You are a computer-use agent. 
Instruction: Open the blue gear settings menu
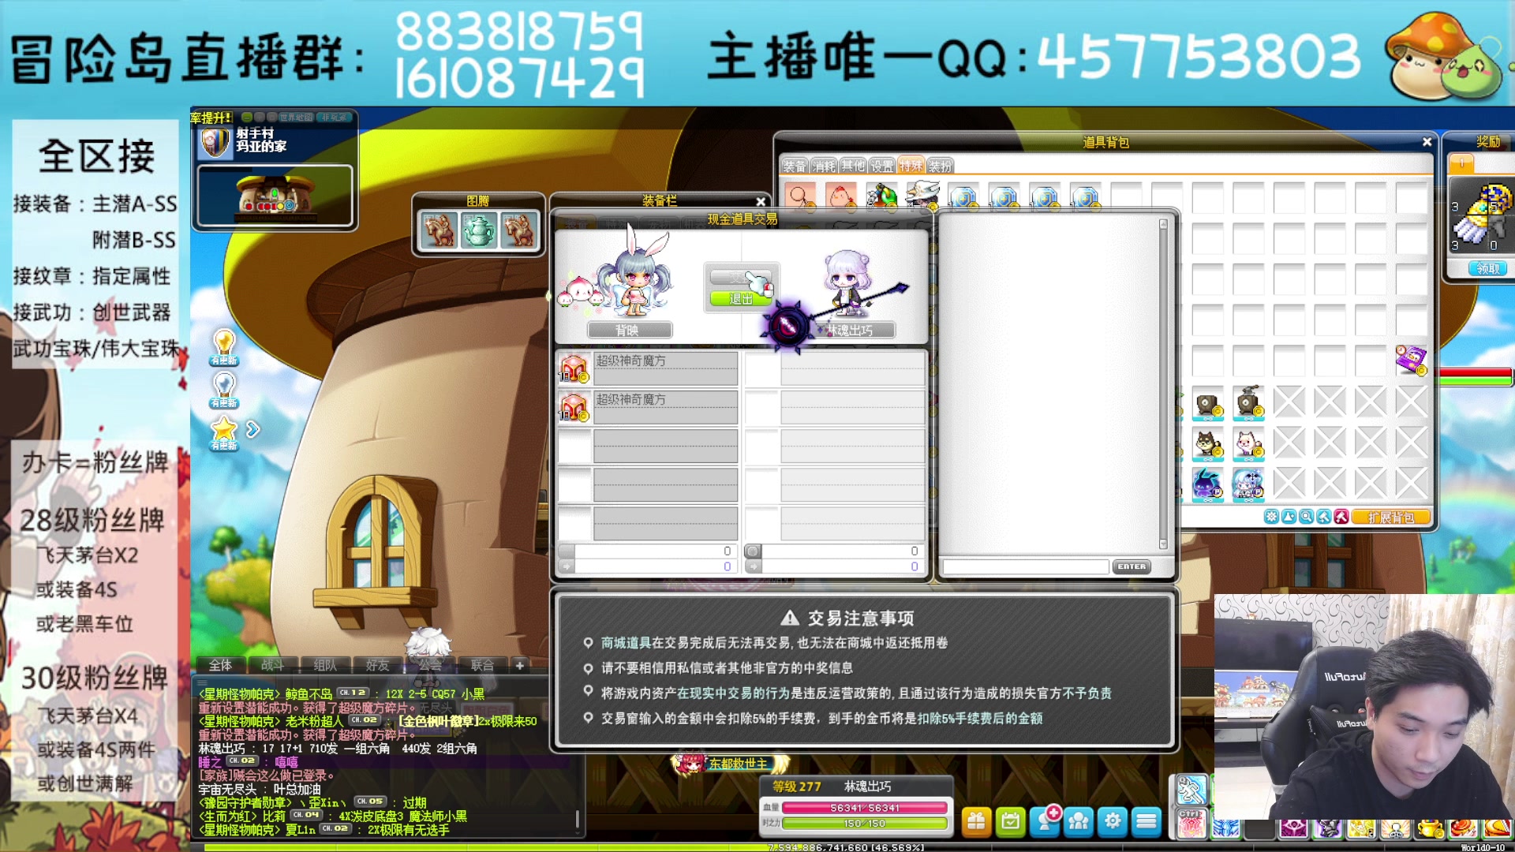point(1113,821)
